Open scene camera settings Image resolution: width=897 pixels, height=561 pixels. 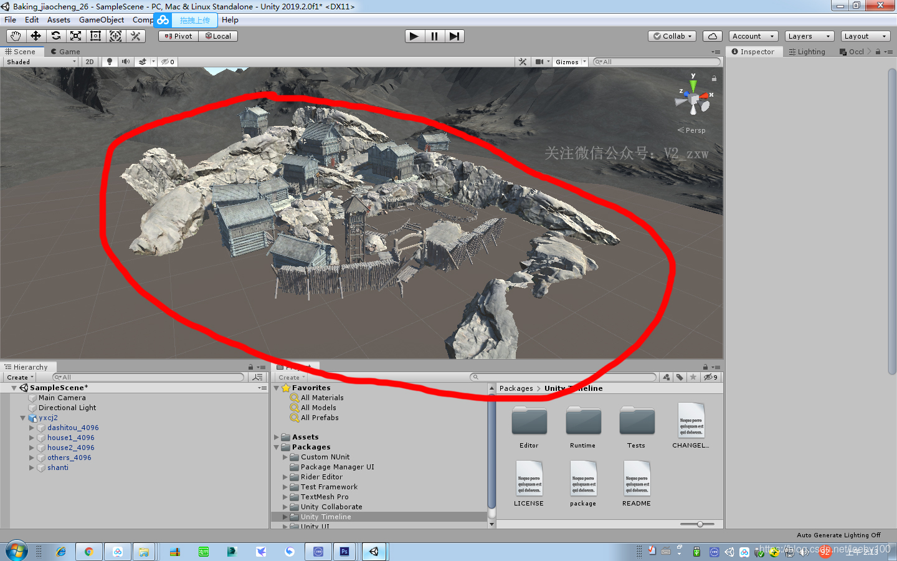(x=541, y=62)
